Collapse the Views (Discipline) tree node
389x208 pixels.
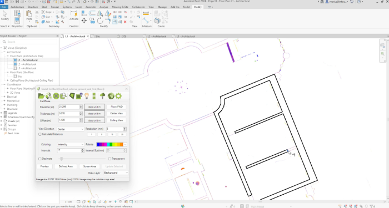[2, 48]
